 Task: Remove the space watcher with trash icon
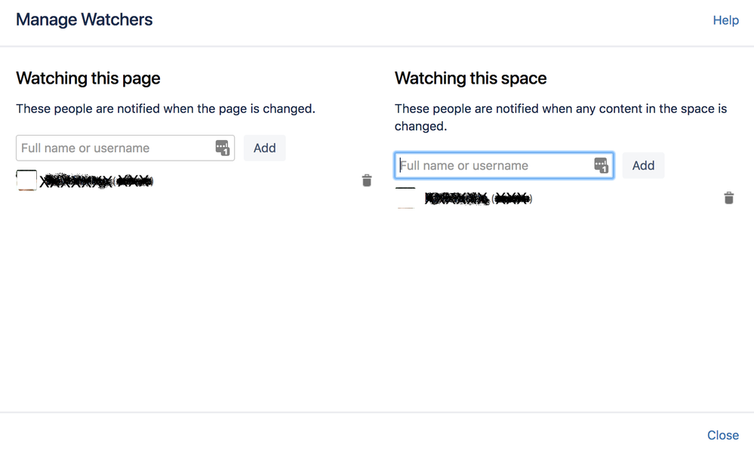click(x=729, y=198)
